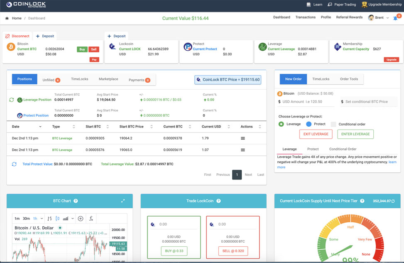Click the LockCoin supply gauge dial
404x263 pixels.
350,238
